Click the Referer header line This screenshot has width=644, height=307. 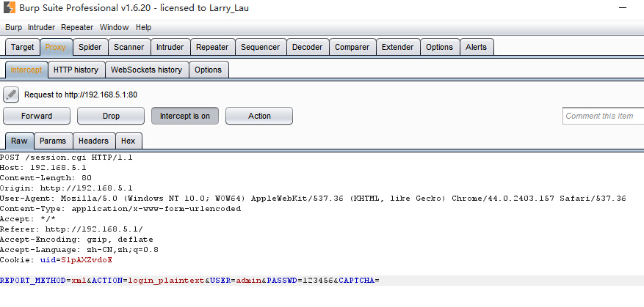point(71,229)
